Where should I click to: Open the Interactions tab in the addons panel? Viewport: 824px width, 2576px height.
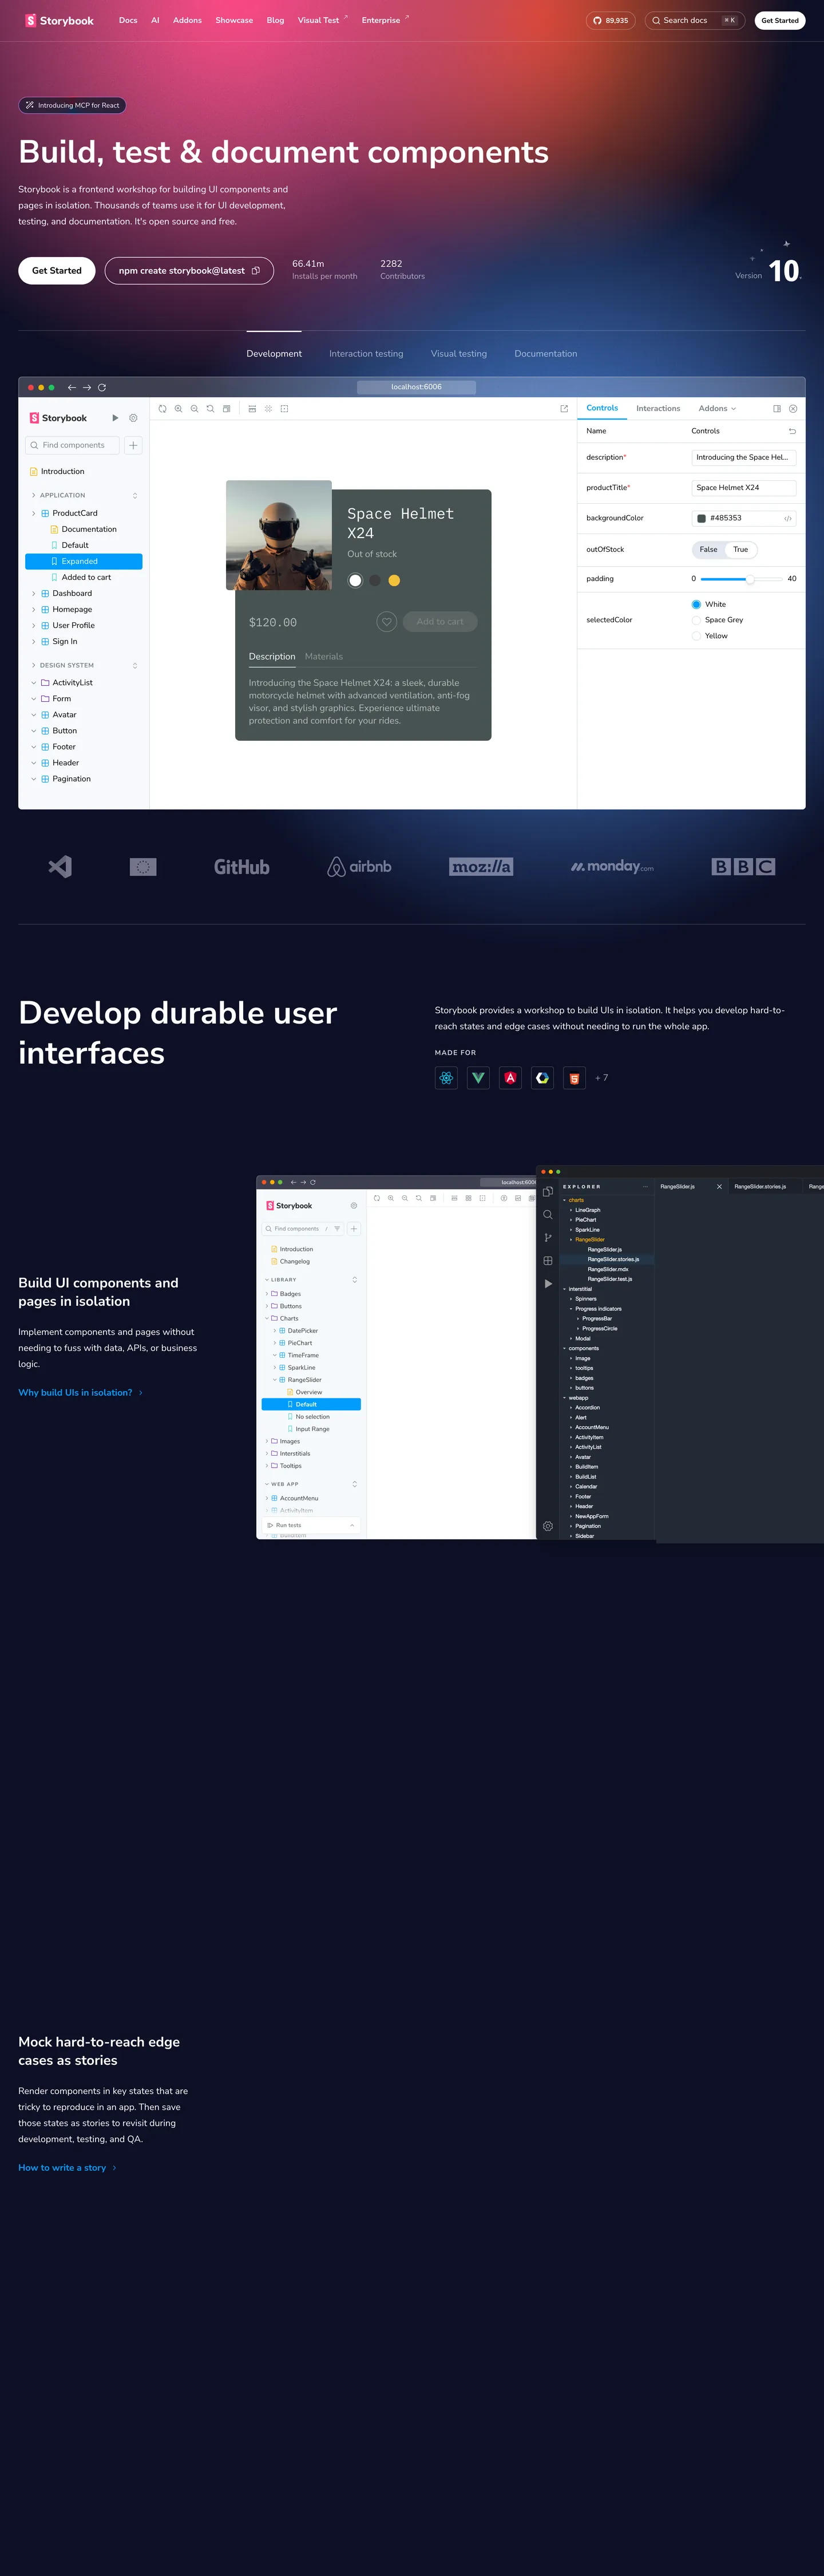point(658,408)
